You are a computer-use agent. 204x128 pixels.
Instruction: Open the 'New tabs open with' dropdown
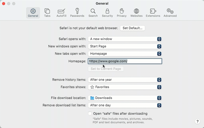tap(125, 54)
